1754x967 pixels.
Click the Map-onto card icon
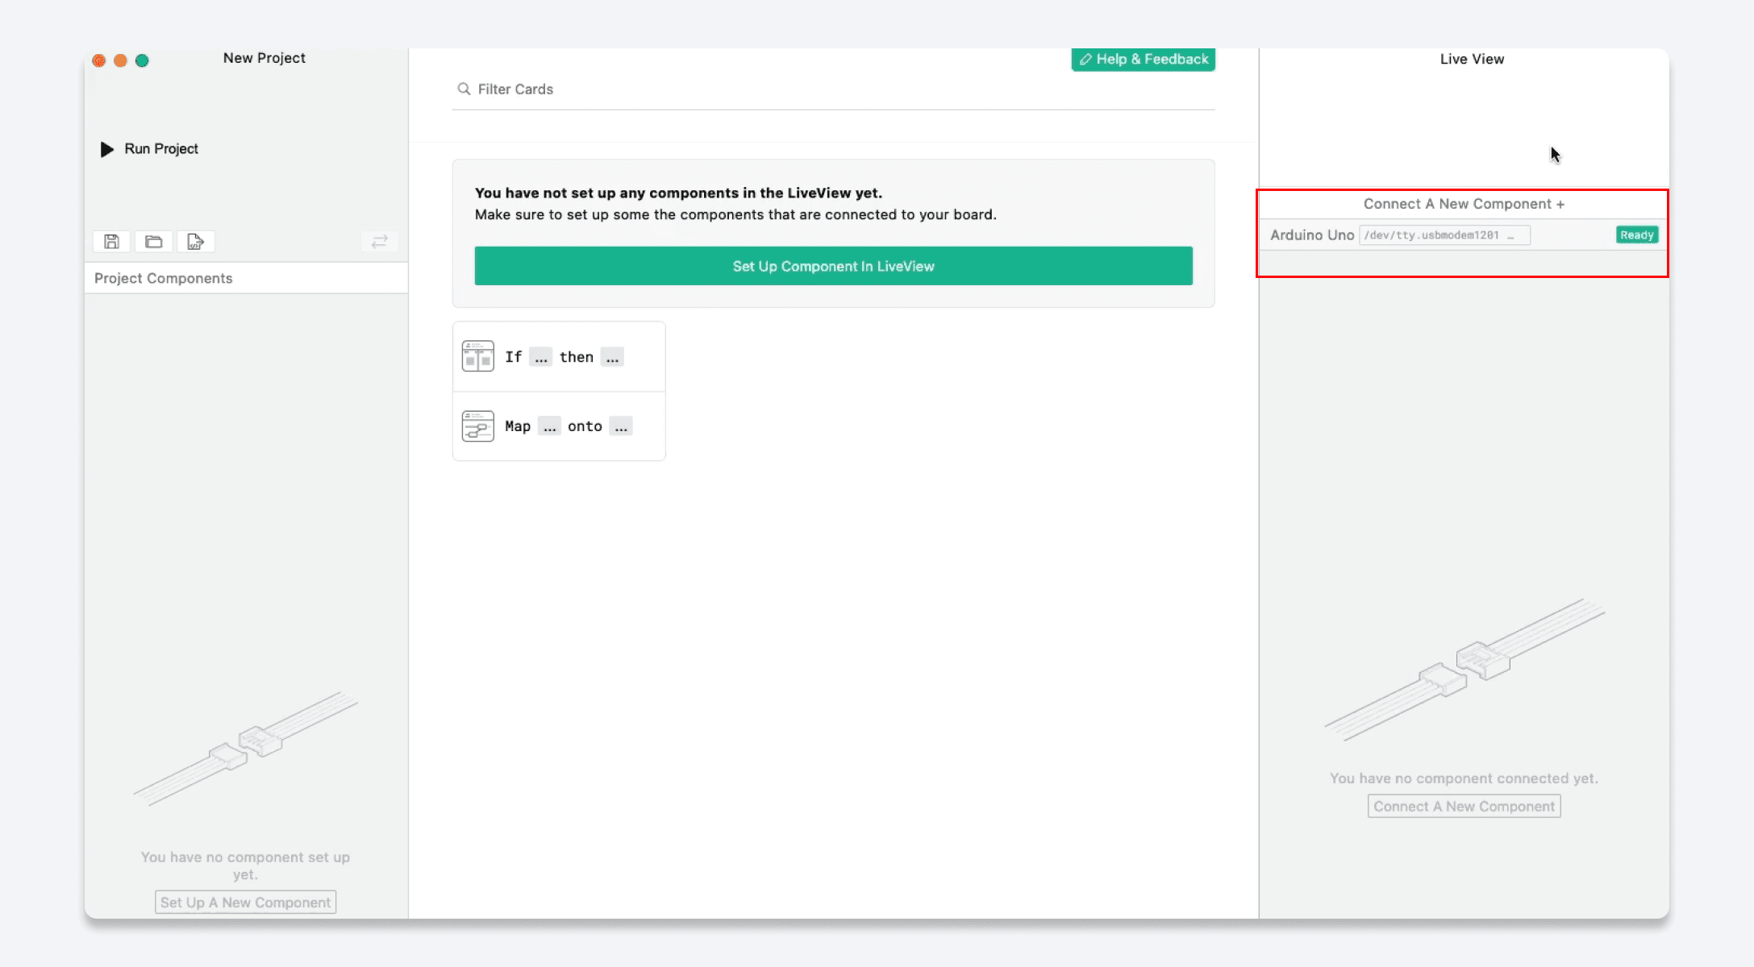click(477, 426)
